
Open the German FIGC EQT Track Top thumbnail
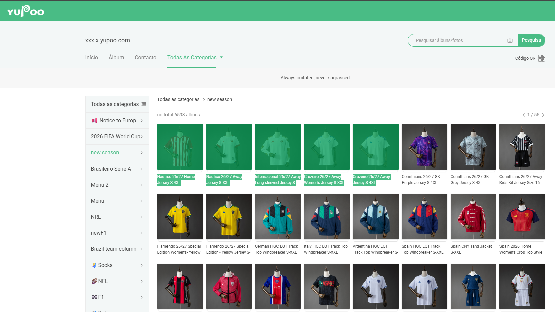278,217
